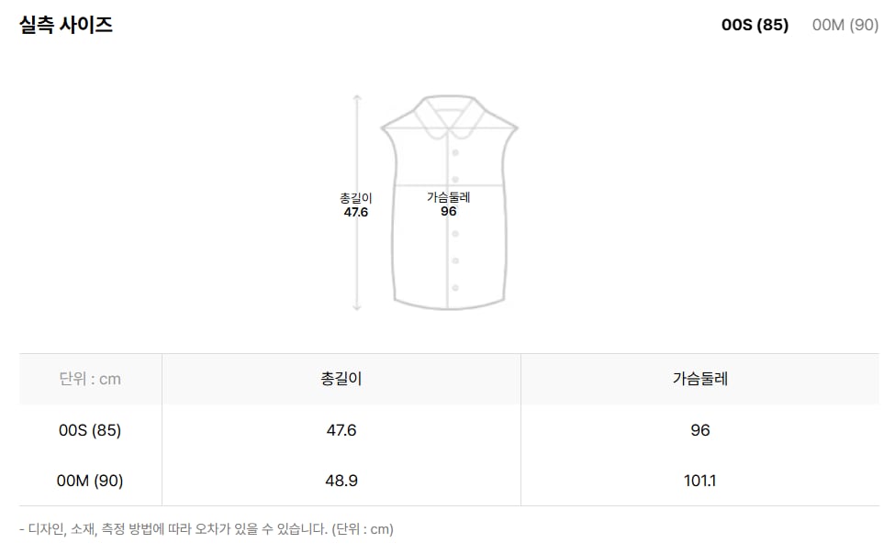
Task: Select the 00M (90) table row label
Action: (x=90, y=481)
